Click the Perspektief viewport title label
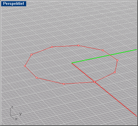The image size is (138, 126). (x=14, y=4)
